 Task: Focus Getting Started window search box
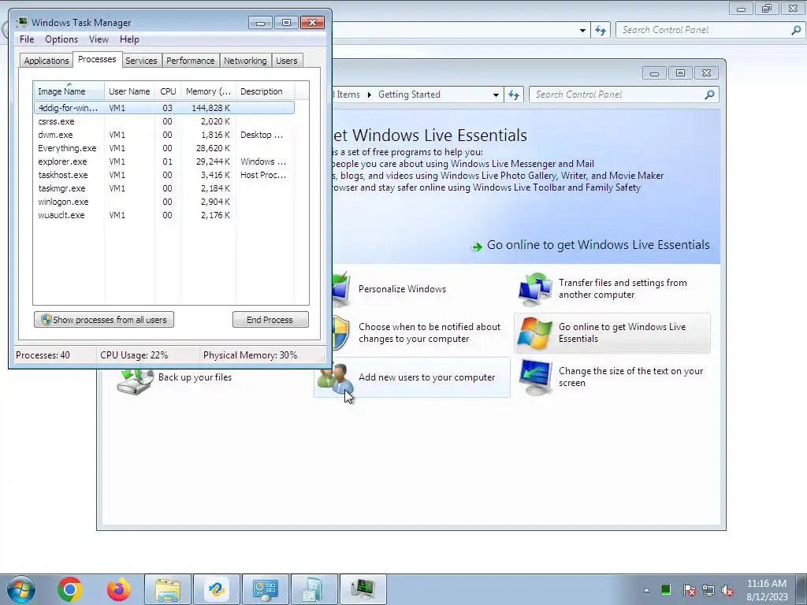click(616, 95)
